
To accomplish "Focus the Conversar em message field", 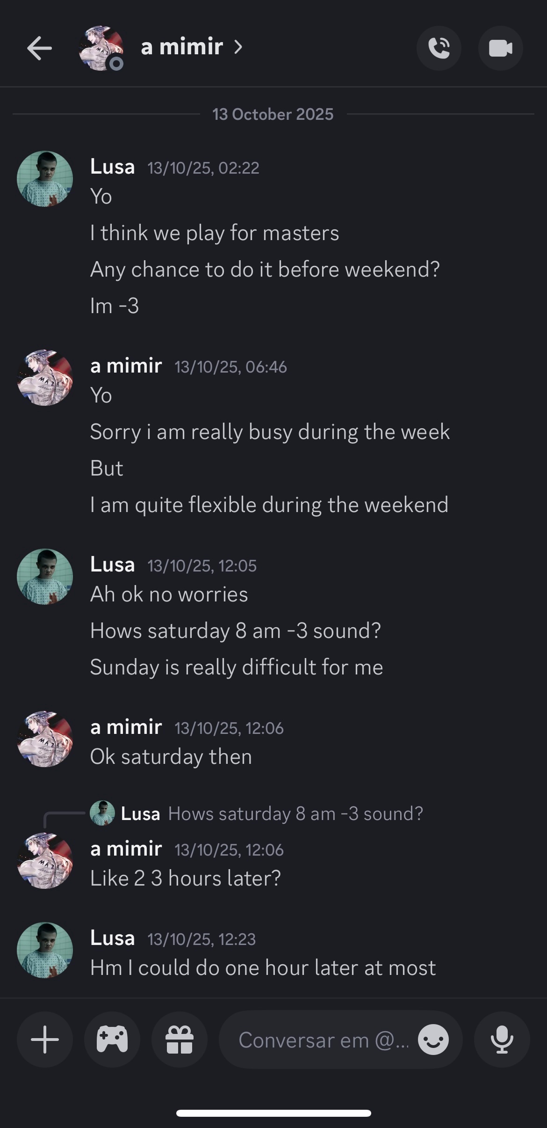I will pos(323,1040).
